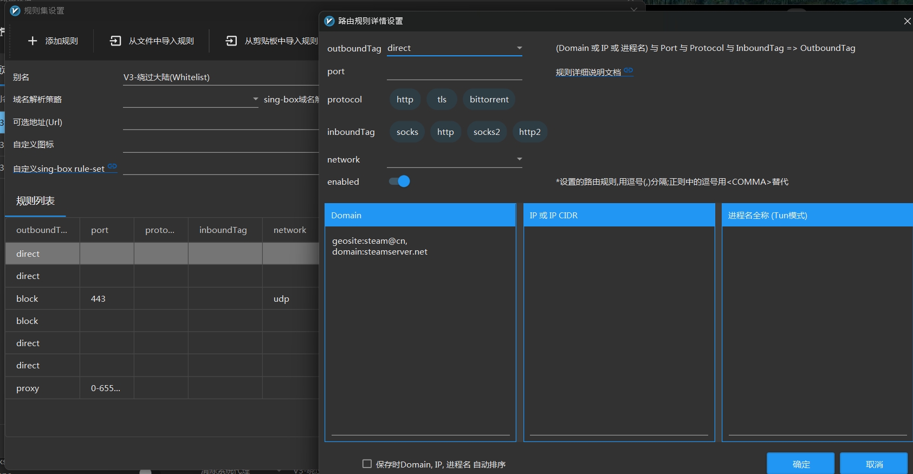Viewport: 913px width, 474px height.
Task: Open the 域名解析策略 dropdown
Action: pyautogui.click(x=255, y=99)
